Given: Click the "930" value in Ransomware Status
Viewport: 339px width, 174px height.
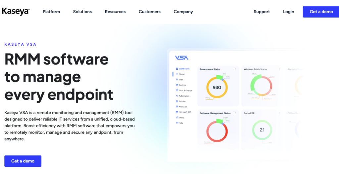Looking at the screenshot, I should tap(217, 88).
